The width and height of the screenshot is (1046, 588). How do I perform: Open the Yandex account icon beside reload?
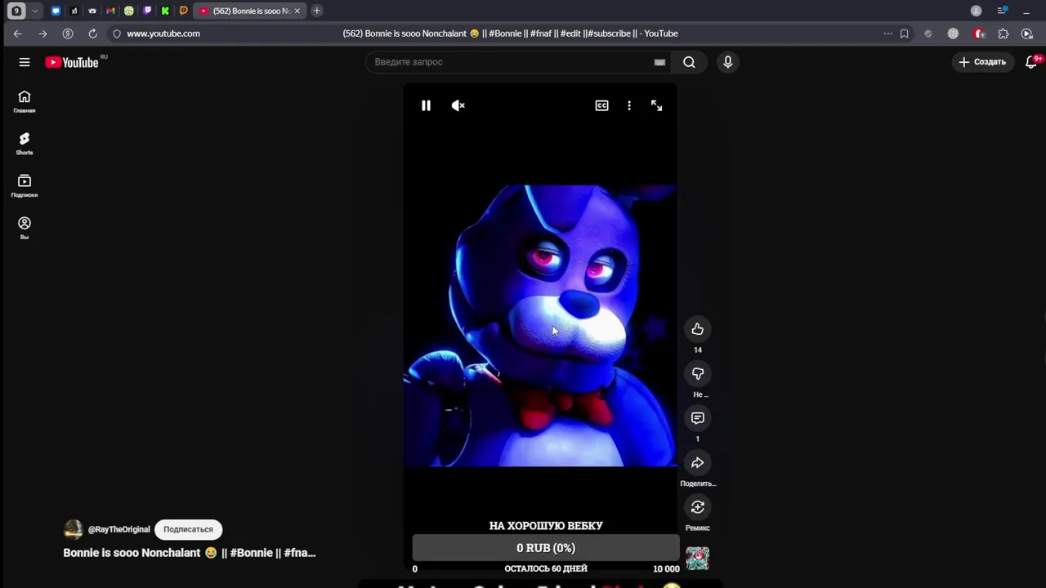[x=68, y=33]
